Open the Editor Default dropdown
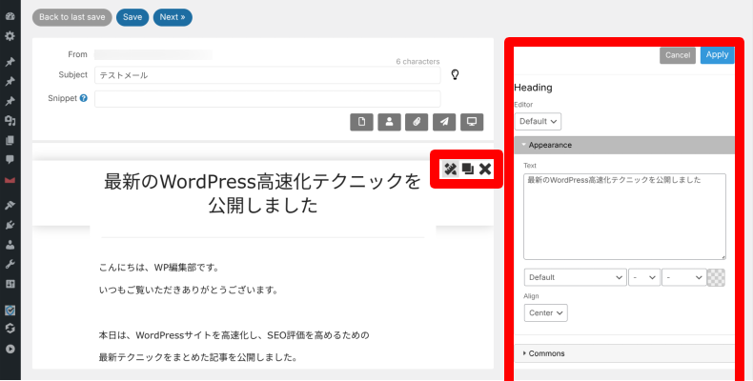 click(538, 121)
